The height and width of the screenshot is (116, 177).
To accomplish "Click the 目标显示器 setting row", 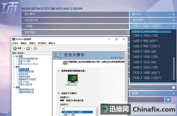I will (75, 20).
